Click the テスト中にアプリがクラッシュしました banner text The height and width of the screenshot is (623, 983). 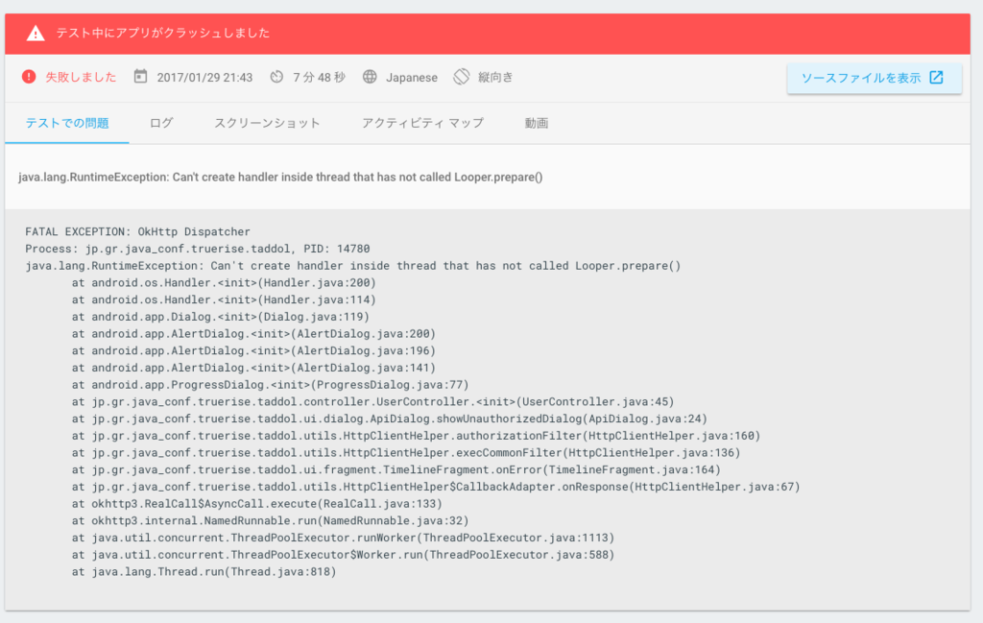click(x=163, y=34)
